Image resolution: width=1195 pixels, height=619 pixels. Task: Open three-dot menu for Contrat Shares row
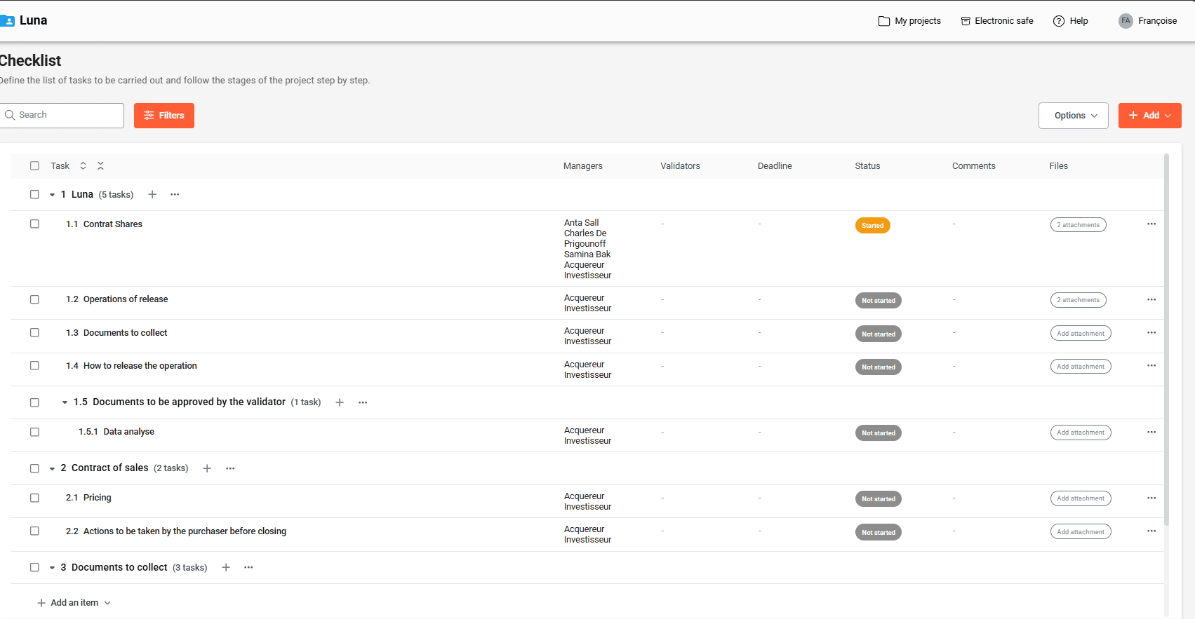tap(1151, 224)
